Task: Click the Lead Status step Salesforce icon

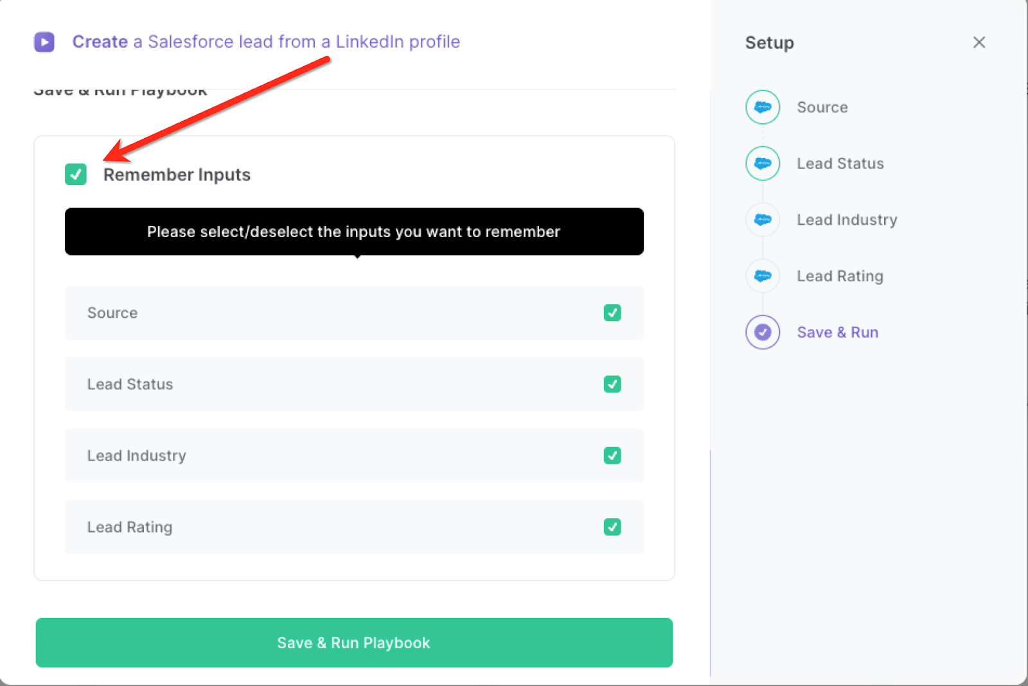Action: (763, 164)
